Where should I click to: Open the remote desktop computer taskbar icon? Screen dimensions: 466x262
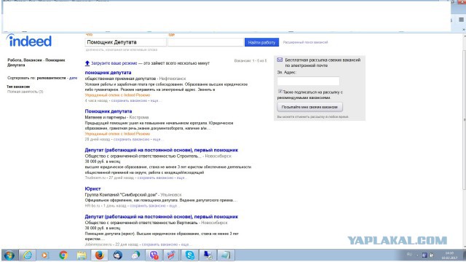point(208,255)
